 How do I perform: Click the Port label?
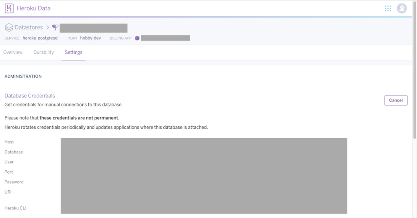click(9, 172)
